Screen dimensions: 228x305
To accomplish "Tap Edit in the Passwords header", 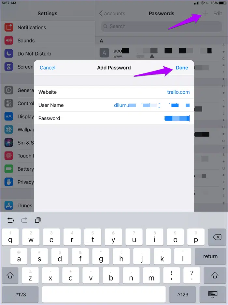I will coord(218,13).
